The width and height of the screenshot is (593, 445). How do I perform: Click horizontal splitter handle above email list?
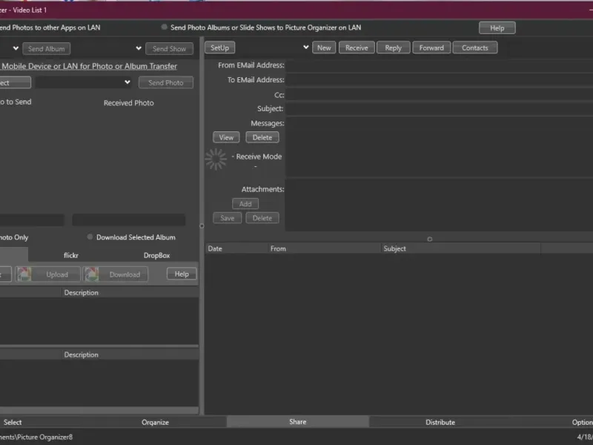tap(430, 239)
